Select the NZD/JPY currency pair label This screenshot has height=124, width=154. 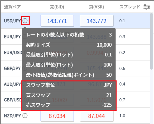12,116
